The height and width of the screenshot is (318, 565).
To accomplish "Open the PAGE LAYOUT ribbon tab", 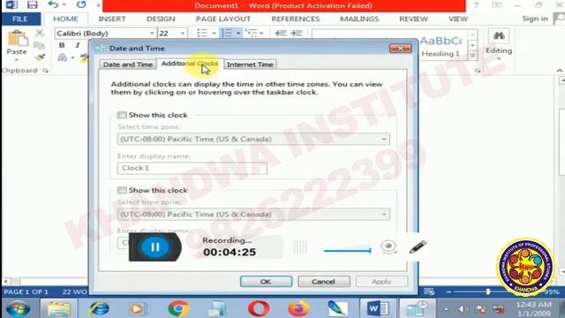I will coord(223,19).
